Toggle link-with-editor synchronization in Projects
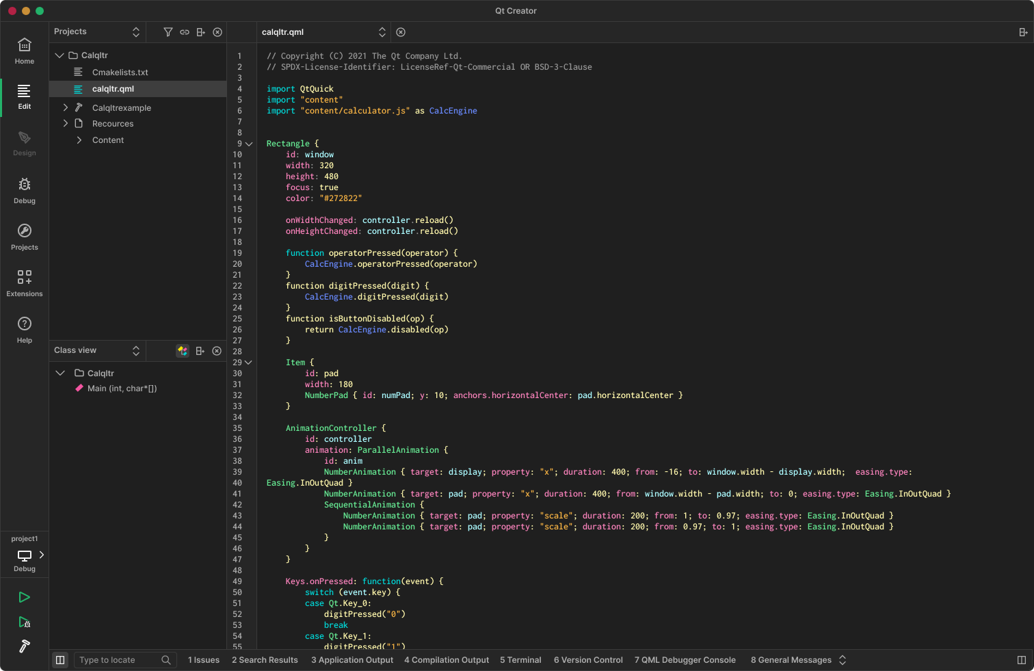 tap(185, 32)
